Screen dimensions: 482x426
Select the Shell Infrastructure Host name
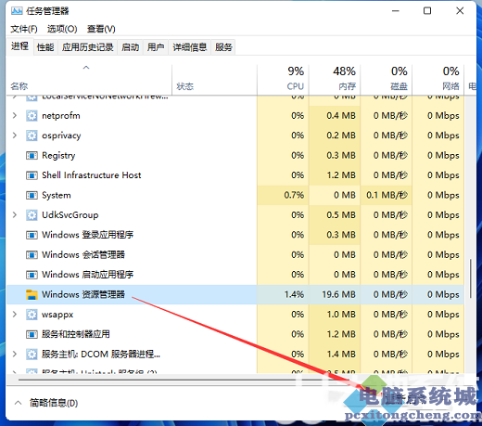coord(92,175)
